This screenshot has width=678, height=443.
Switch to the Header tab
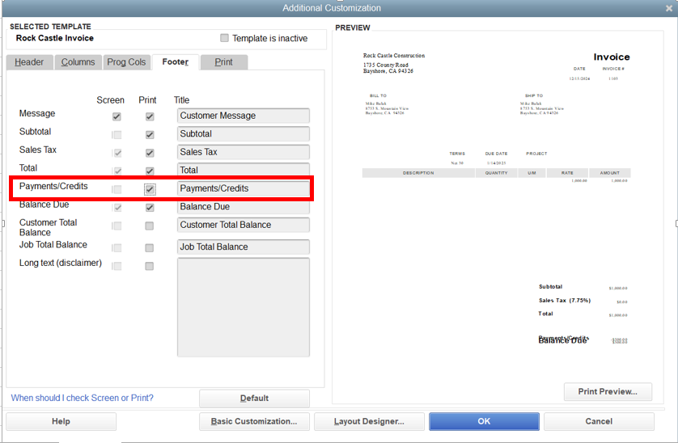[29, 62]
